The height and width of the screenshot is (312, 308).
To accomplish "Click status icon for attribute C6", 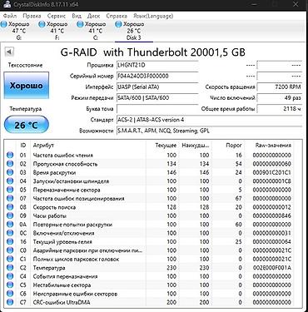I will pos(10,294).
